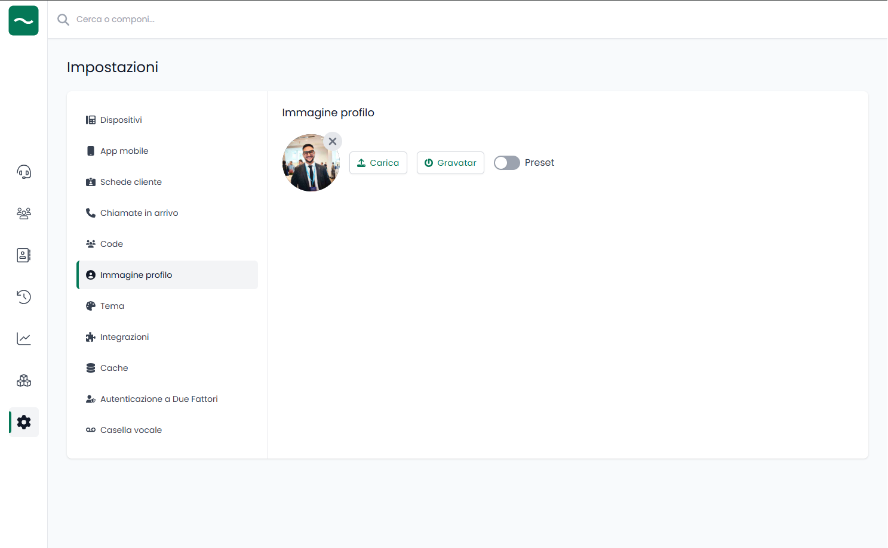Open the cubes applications icon

click(x=24, y=380)
